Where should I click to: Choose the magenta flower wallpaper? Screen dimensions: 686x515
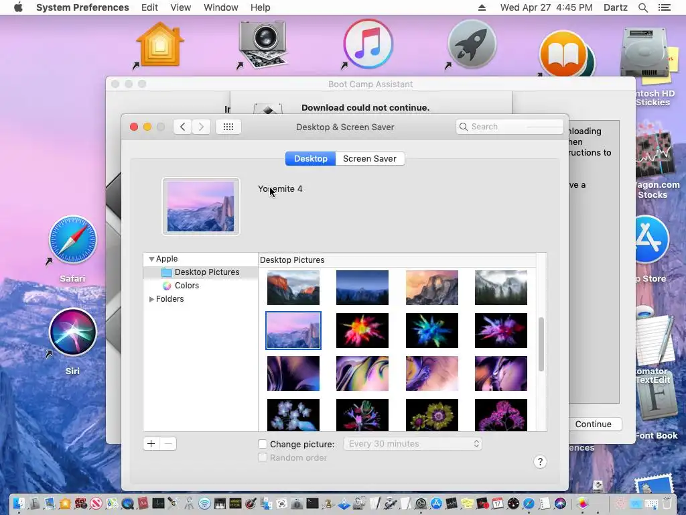[501, 414]
